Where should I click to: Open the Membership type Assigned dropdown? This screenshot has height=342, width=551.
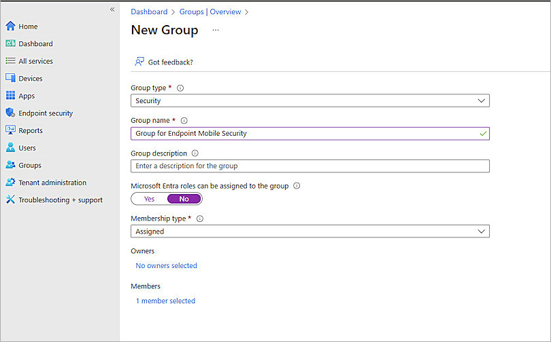310,231
